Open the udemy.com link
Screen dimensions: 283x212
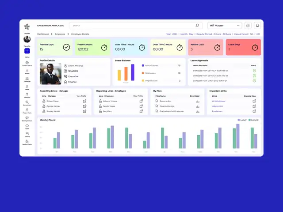coord(217,106)
